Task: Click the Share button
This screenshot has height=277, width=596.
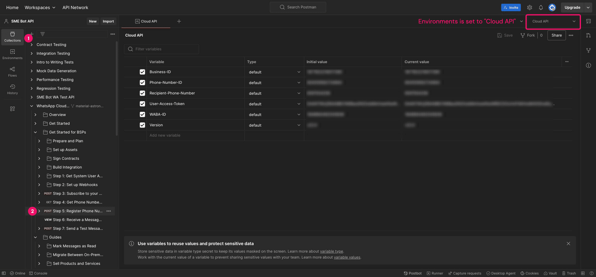Action: [557, 35]
